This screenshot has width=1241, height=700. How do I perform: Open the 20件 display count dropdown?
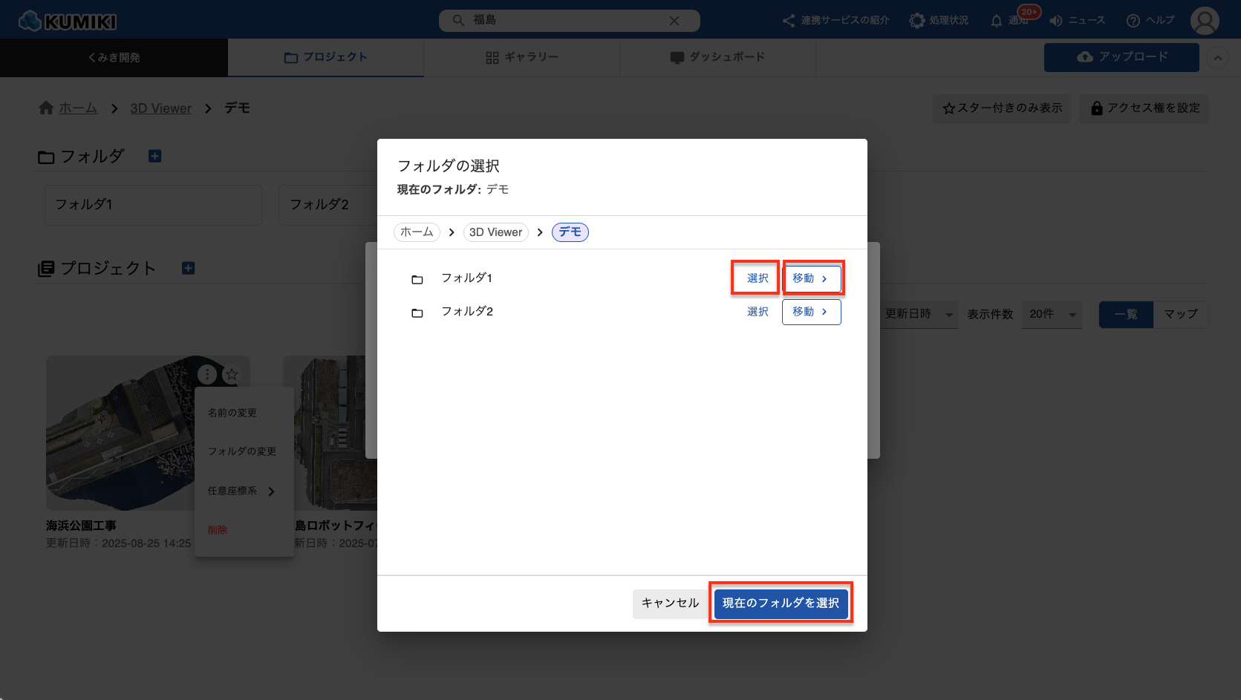point(1052,314)
